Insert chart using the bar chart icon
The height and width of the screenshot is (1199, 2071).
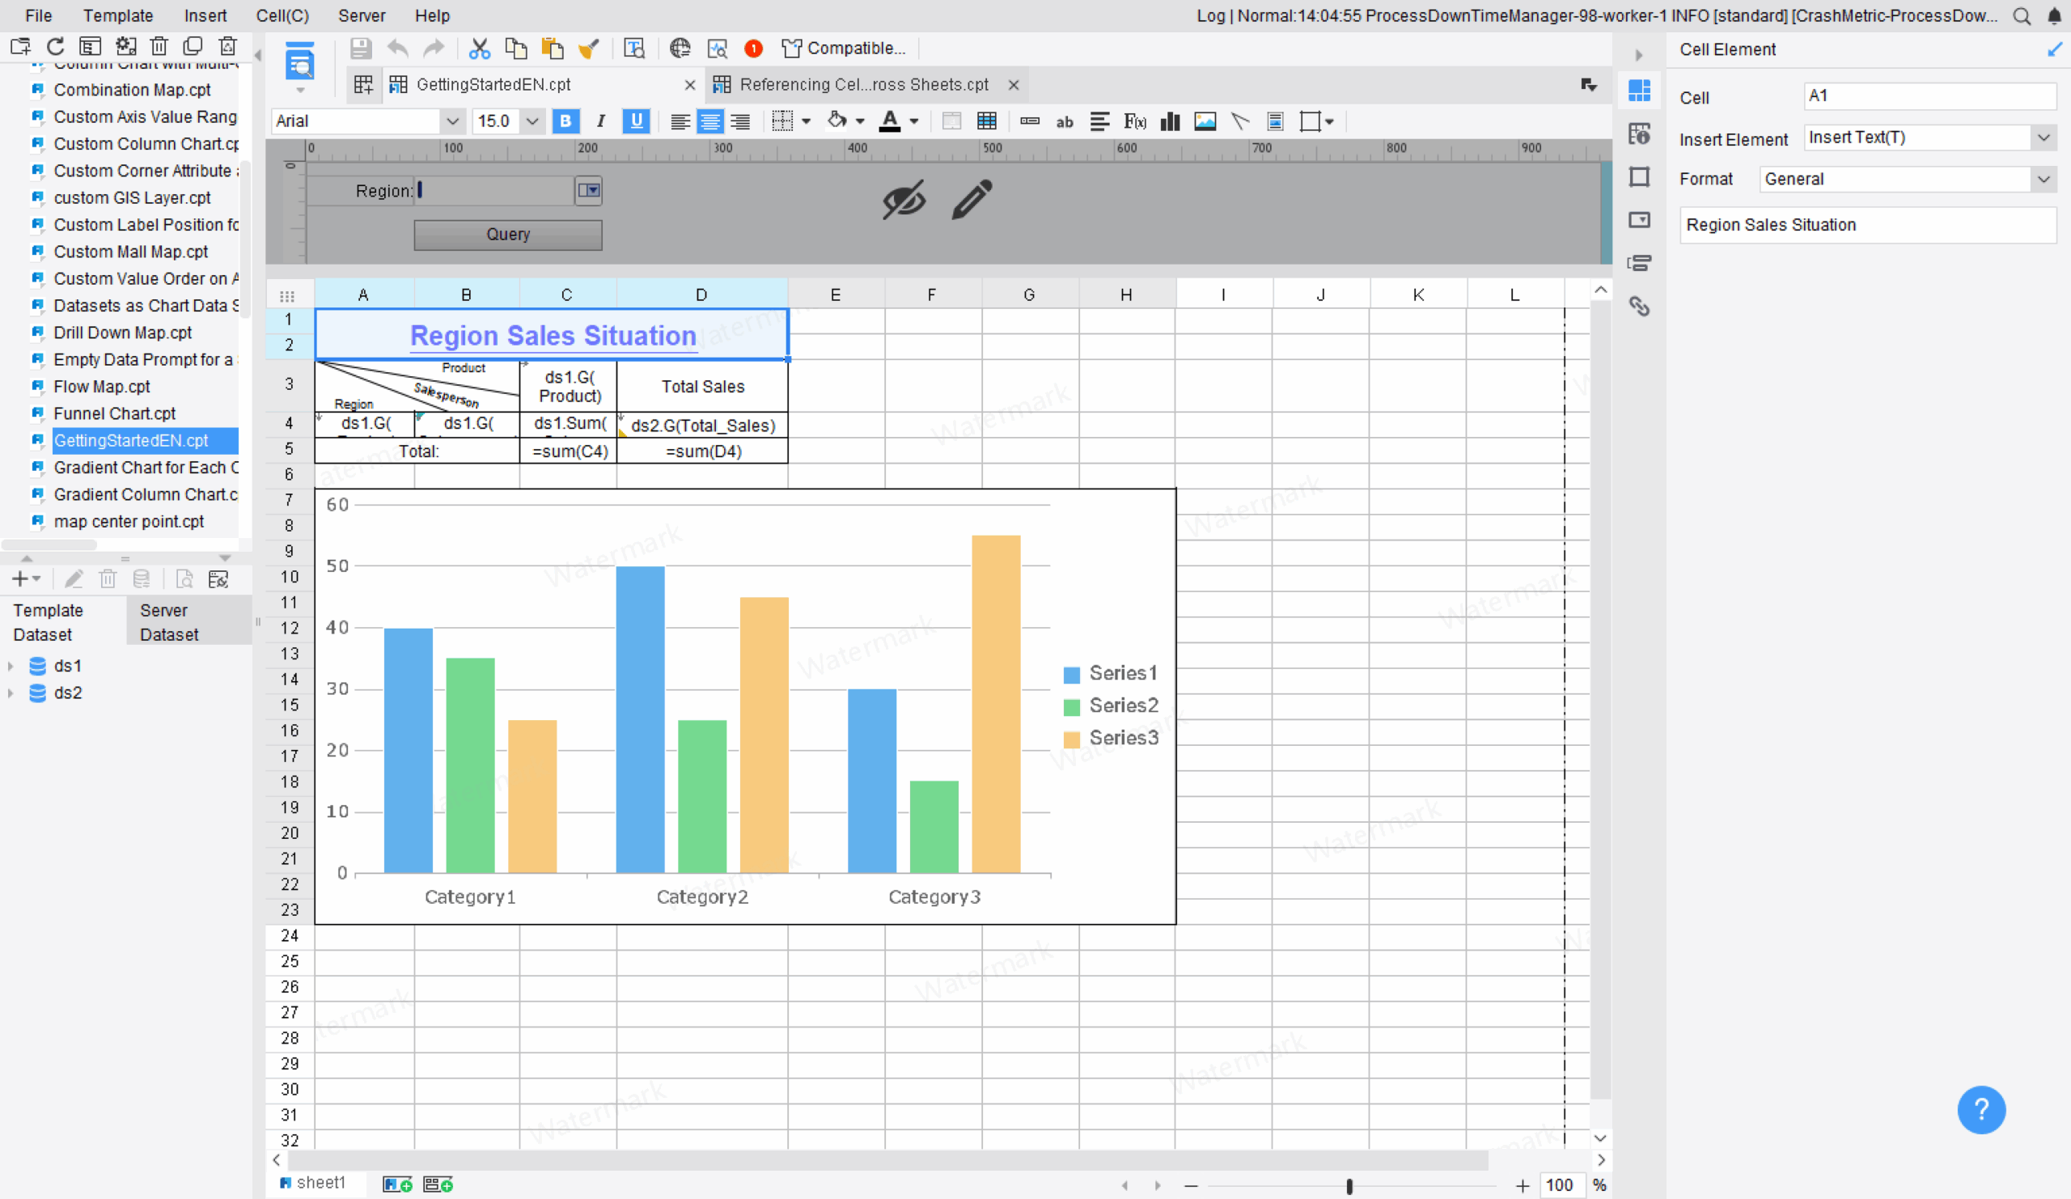1171,121
